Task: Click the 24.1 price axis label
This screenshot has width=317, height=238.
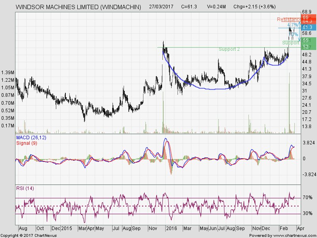Action: [x=307, y=105]
